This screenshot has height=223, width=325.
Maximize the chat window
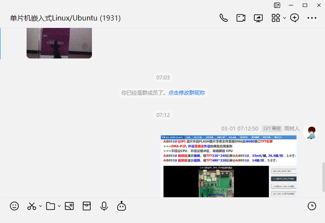(x=305, y=5)
